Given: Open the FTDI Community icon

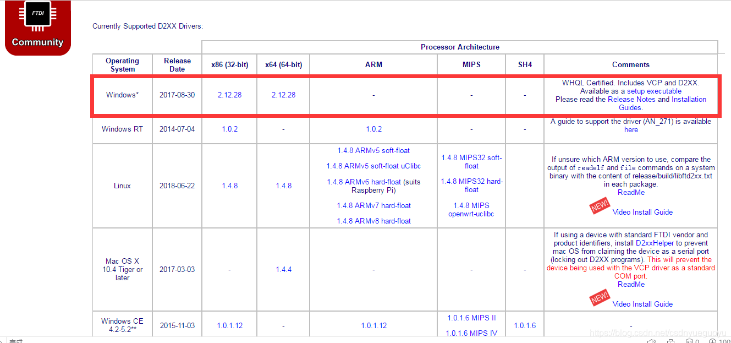Looking at the screenshot, I should [x=38, y=26].
